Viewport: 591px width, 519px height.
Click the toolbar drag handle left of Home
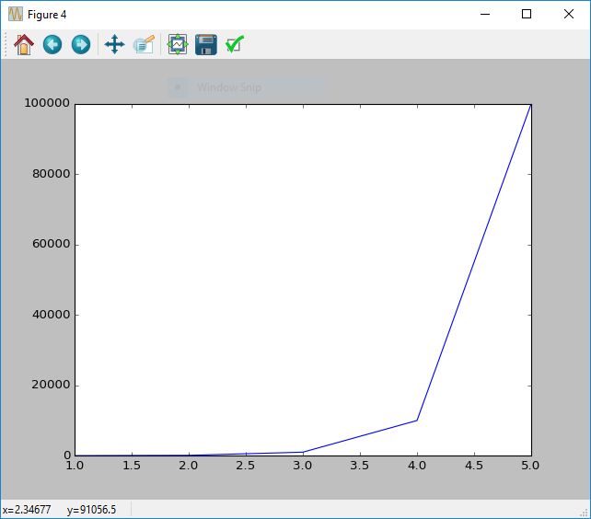pyautogui.click(x=6, y=44)
